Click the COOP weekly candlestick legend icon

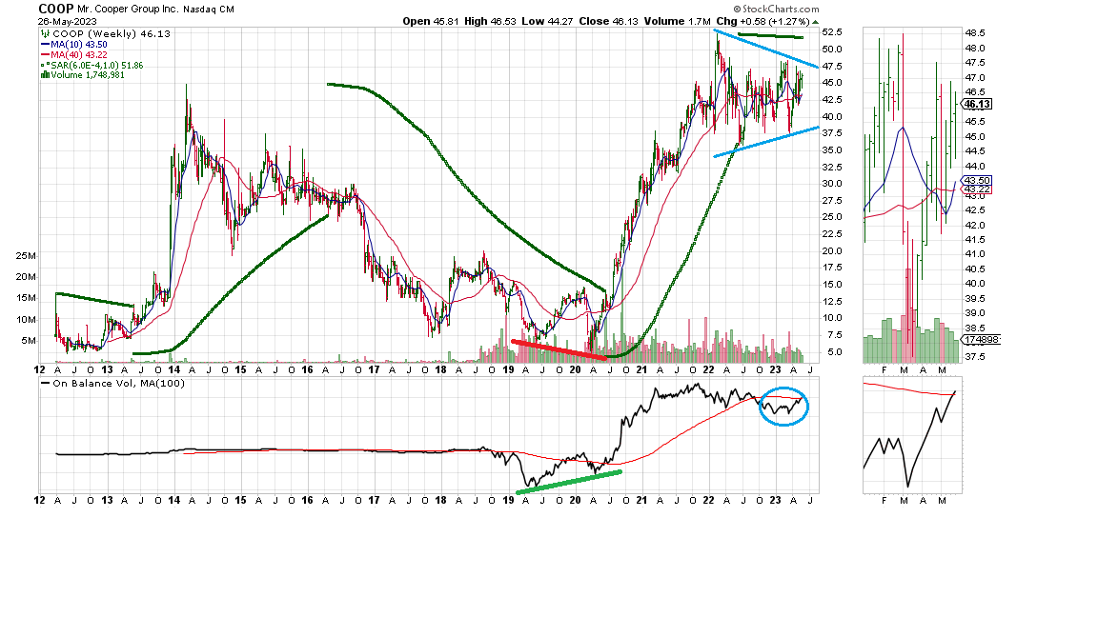(x=43, y=32)
